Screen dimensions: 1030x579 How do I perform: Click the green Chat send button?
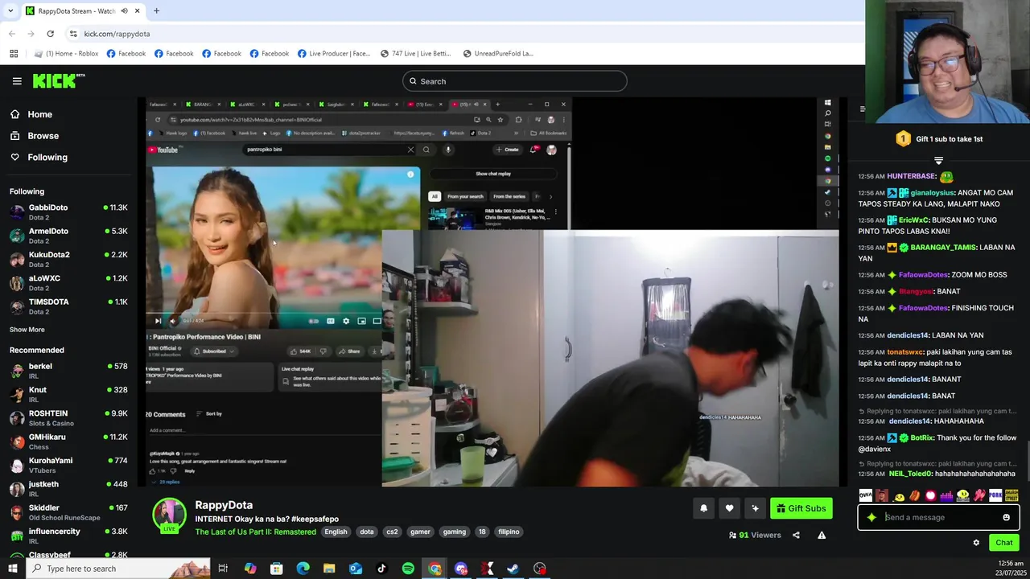click(x=1003, y=543)
